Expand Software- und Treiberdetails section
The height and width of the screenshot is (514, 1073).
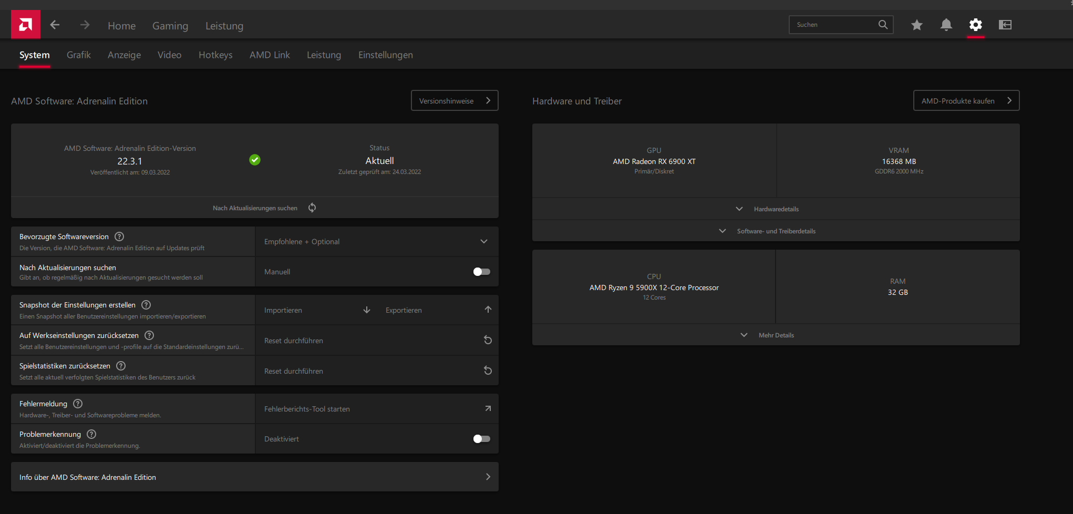pos(776,231)
